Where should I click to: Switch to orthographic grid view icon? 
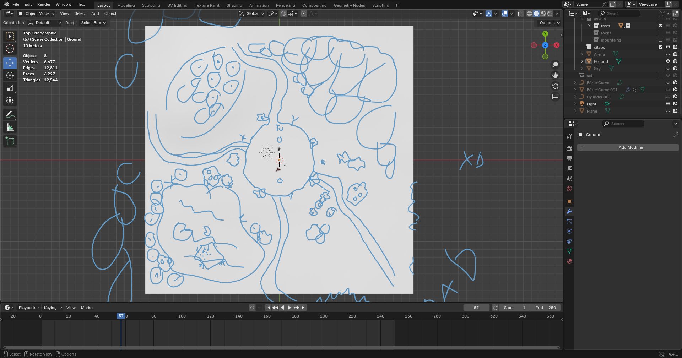coord(555,97)
